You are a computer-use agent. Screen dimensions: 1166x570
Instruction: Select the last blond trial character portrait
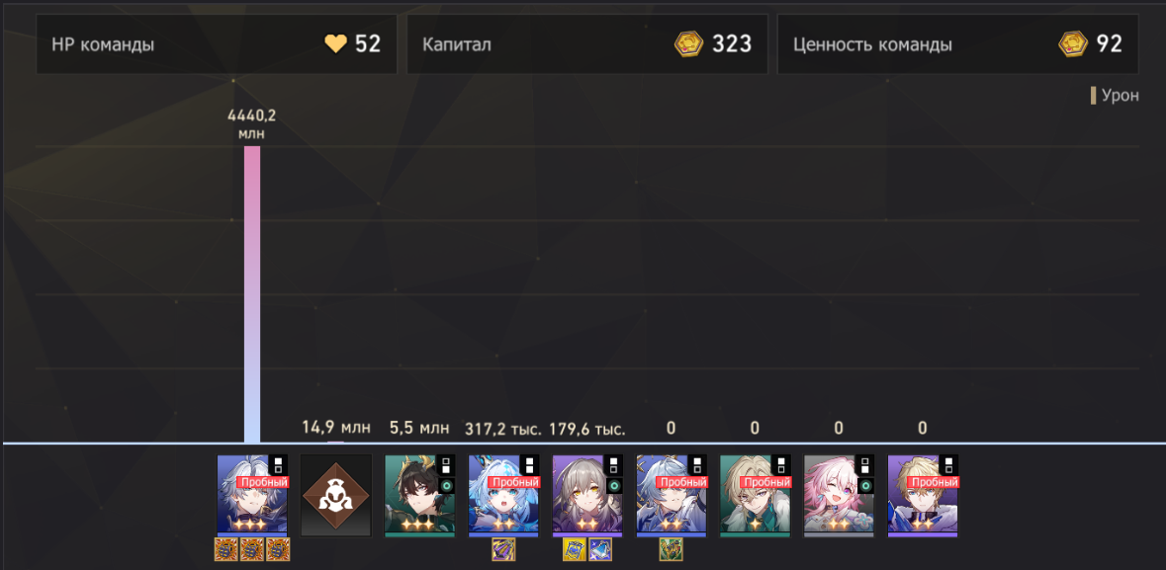(923, 496)
